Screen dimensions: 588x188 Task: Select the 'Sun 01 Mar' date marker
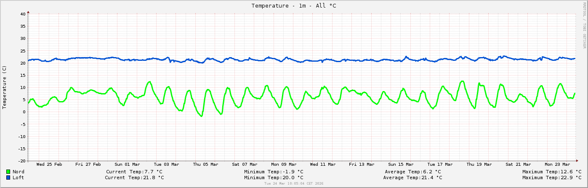(x=128, y=164)
